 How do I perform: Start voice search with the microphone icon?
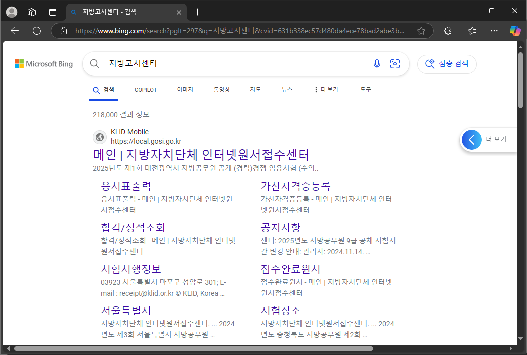coord(377,64)
